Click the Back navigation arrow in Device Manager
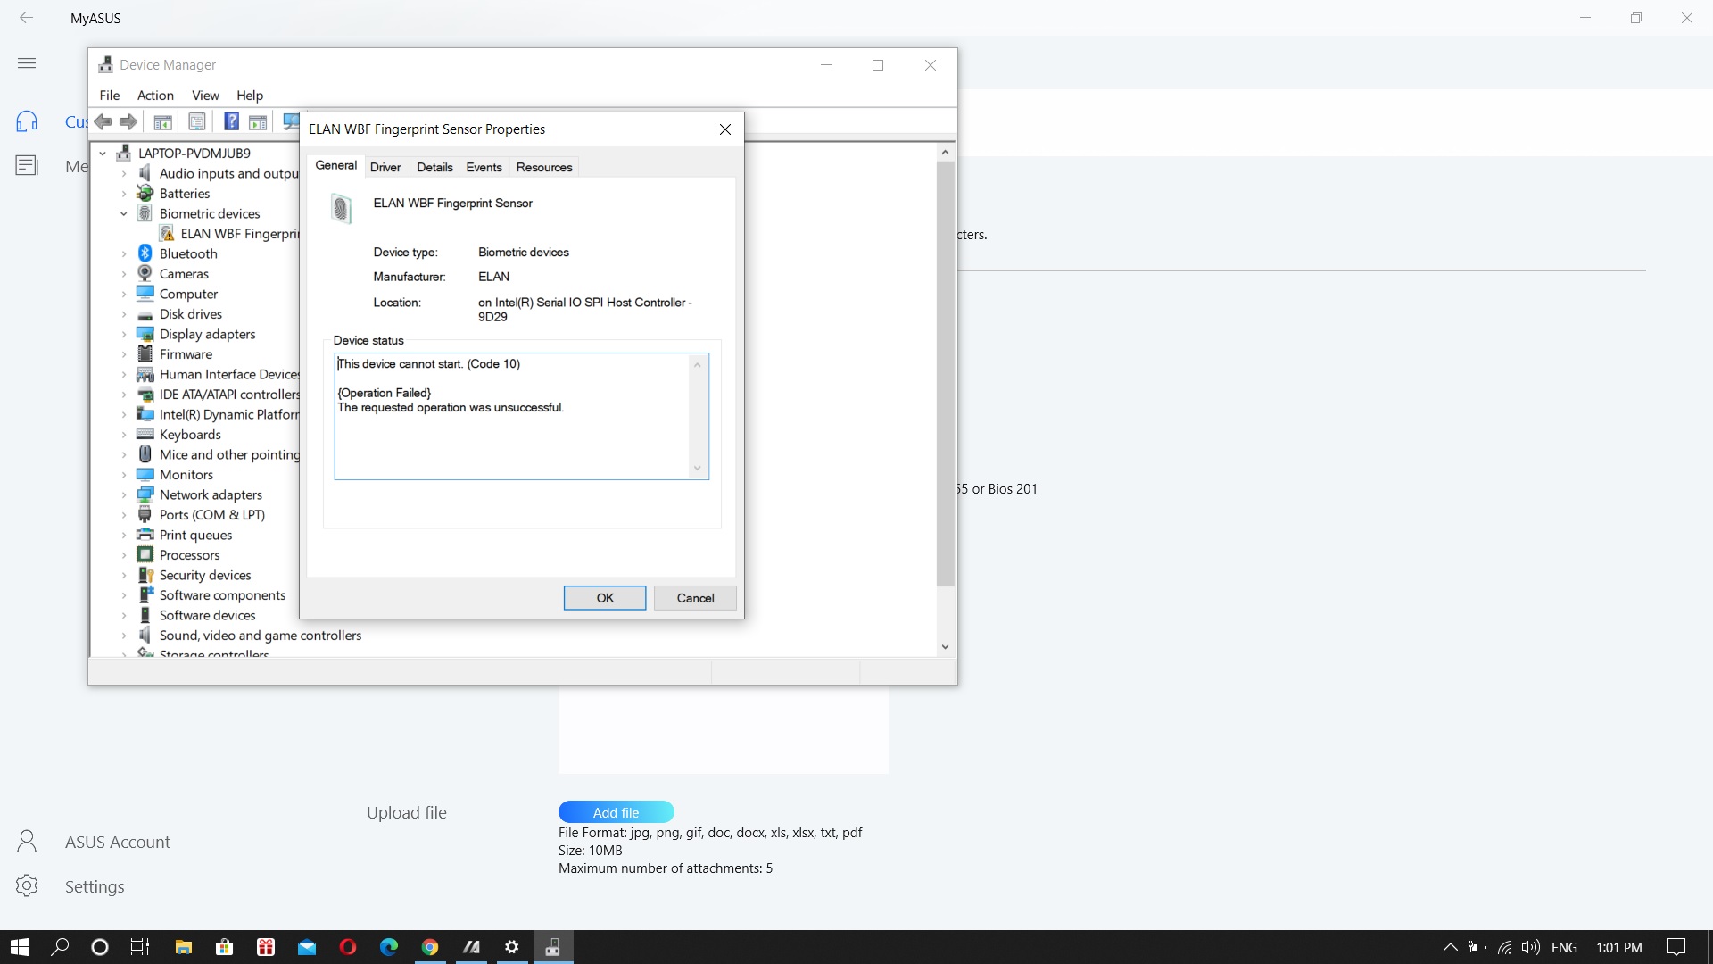The width and height of the screenshot is (1713, 964). pyautogui.click(x=103, y=121)
